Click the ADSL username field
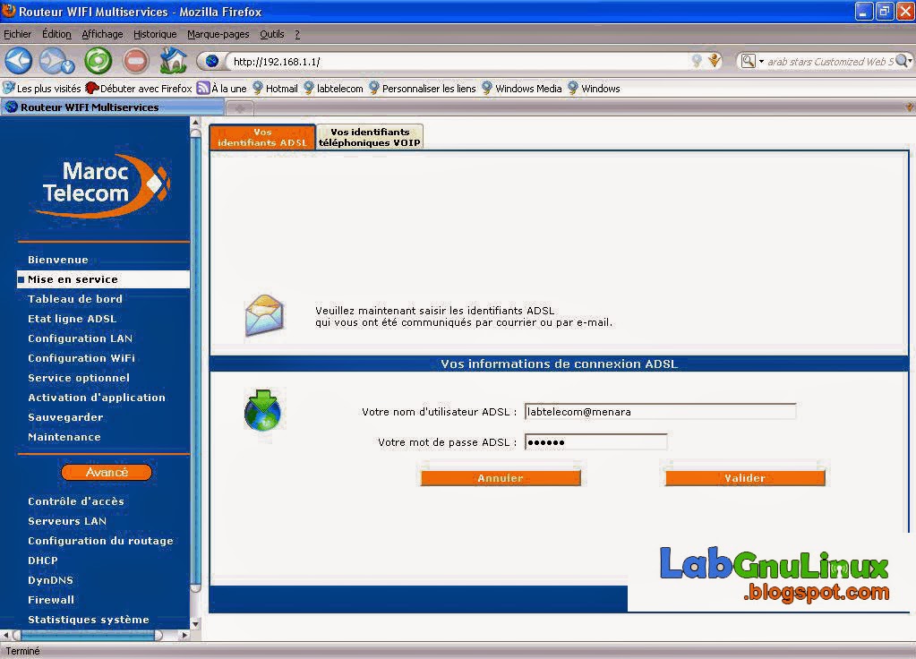This screenshot has height=659, width=916. [660, 411]
